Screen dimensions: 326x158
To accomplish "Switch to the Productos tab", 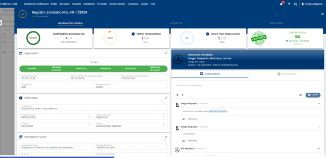I will [x=276, y=23].
